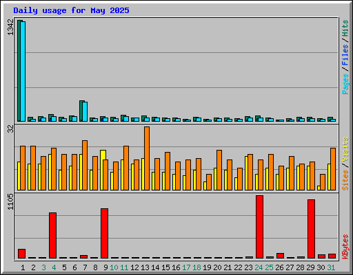353x275 pixels.
Task: Click day label 25 on the x-axis
Action: tap(269, 267)
